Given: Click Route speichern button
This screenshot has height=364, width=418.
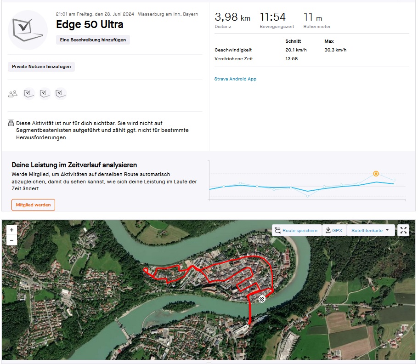Looking at the screenshot, I should [296, 230].
